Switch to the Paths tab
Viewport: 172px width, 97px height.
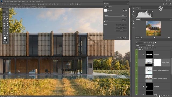coord(147,40)
